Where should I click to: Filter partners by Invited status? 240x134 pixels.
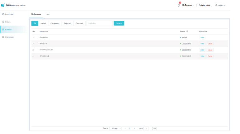[43, 23]
